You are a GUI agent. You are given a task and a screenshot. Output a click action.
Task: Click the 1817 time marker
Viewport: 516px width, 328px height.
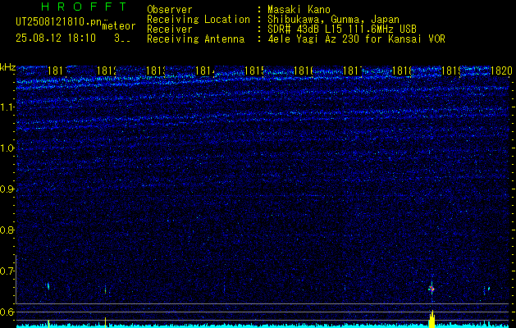click(x=353, y=71)
